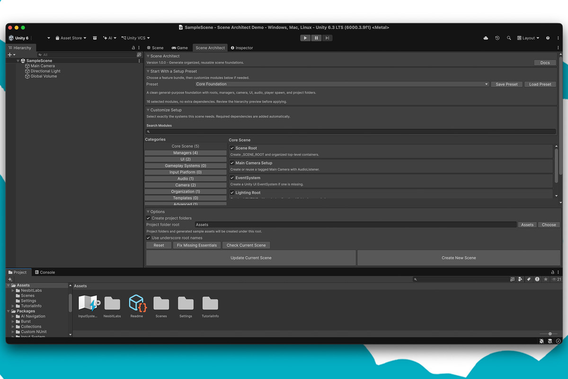568x379 pixels.
Task: Lock the Project panel
Action: (552, 272)
